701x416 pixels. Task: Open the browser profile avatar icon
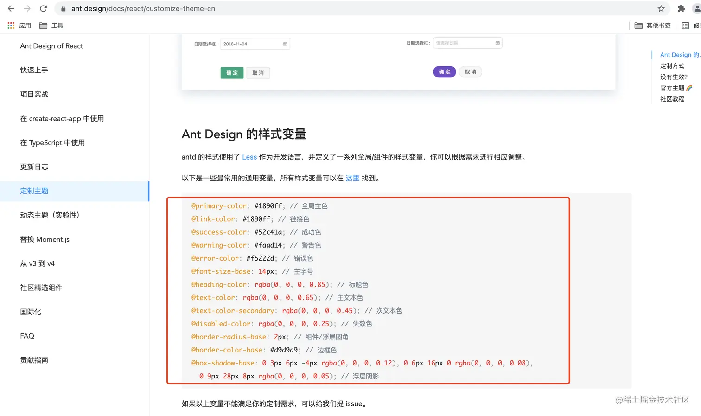point(697,8)
